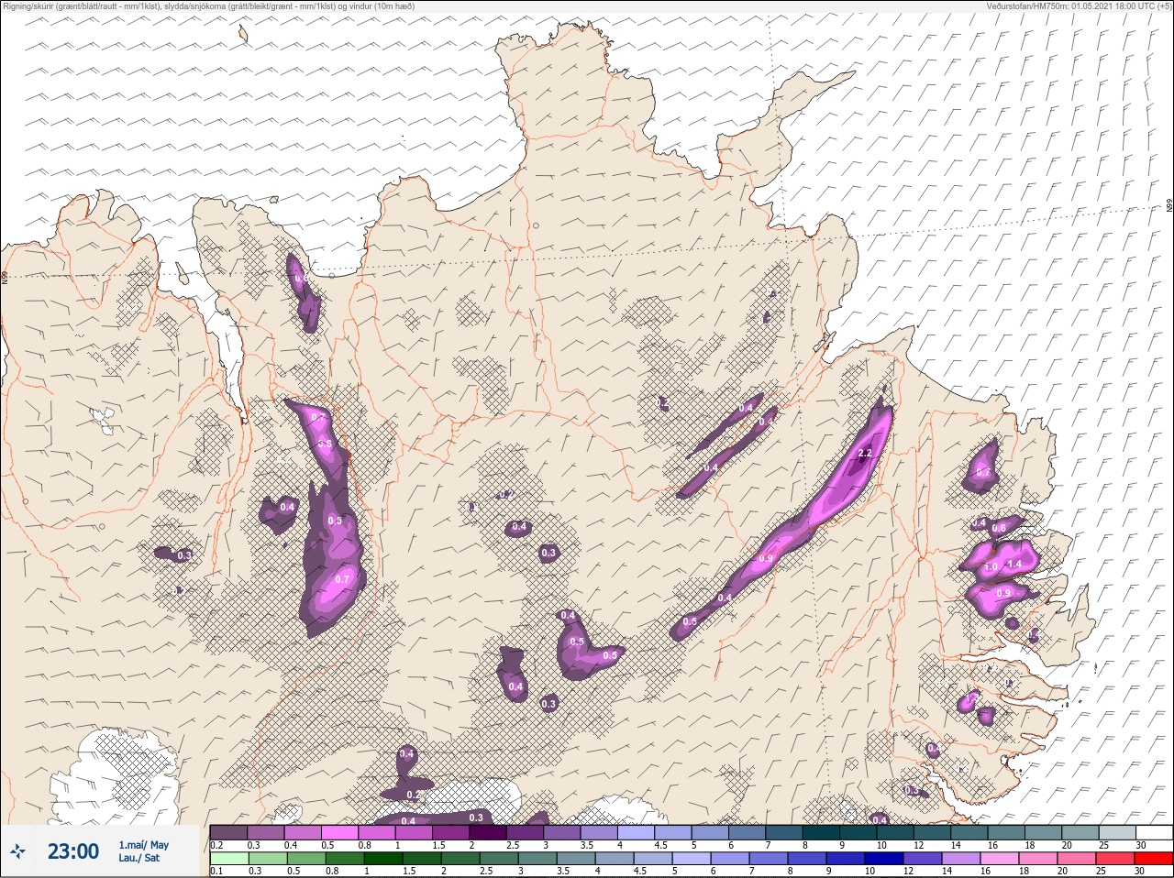Pick upper legend grey swatch 20–25
1174x878 pixels.
pos(1080,832)
